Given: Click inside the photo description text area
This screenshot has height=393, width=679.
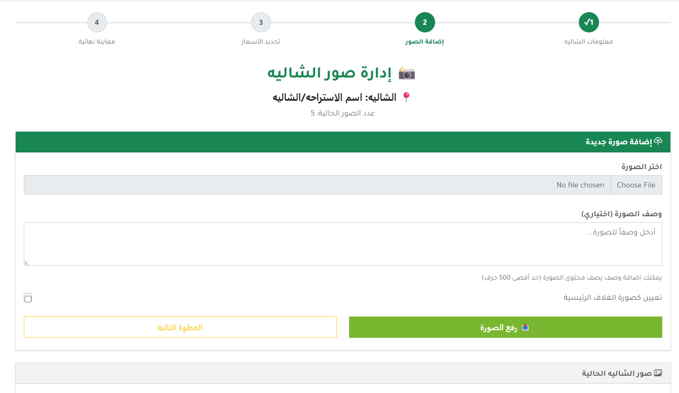Looking at the screenshot, I should 343,243.
